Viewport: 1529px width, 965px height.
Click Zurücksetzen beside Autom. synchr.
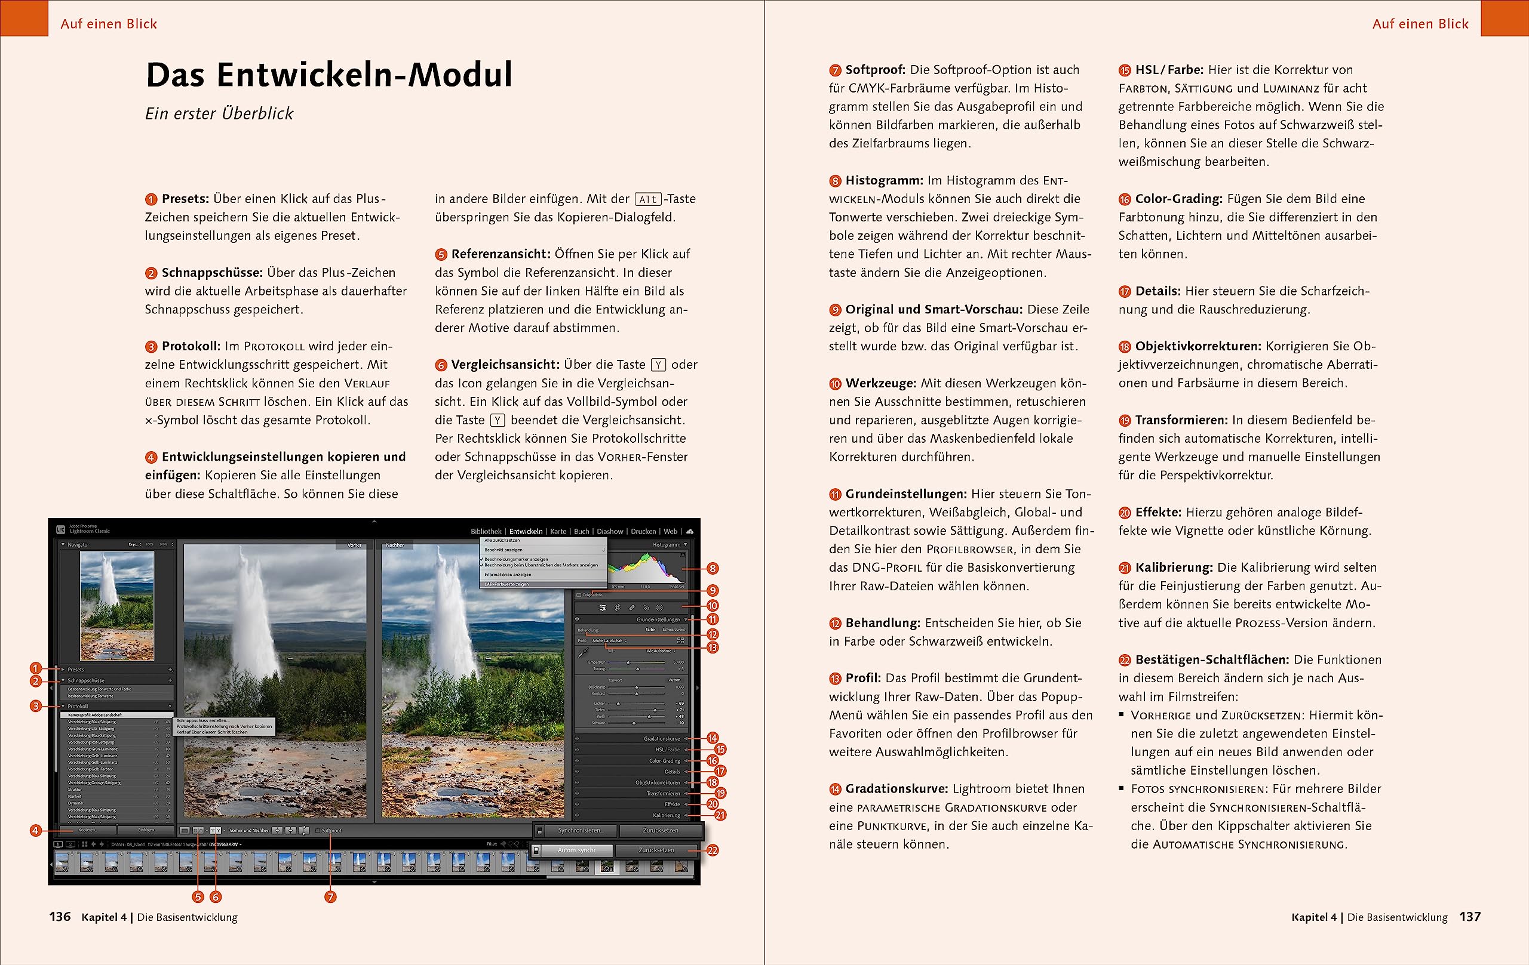(x=656, y=851)
